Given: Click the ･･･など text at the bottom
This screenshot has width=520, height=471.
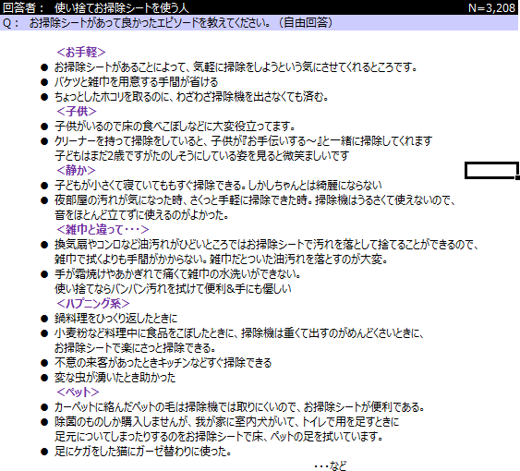Looking at the screenshot, I should coord(331,465).
